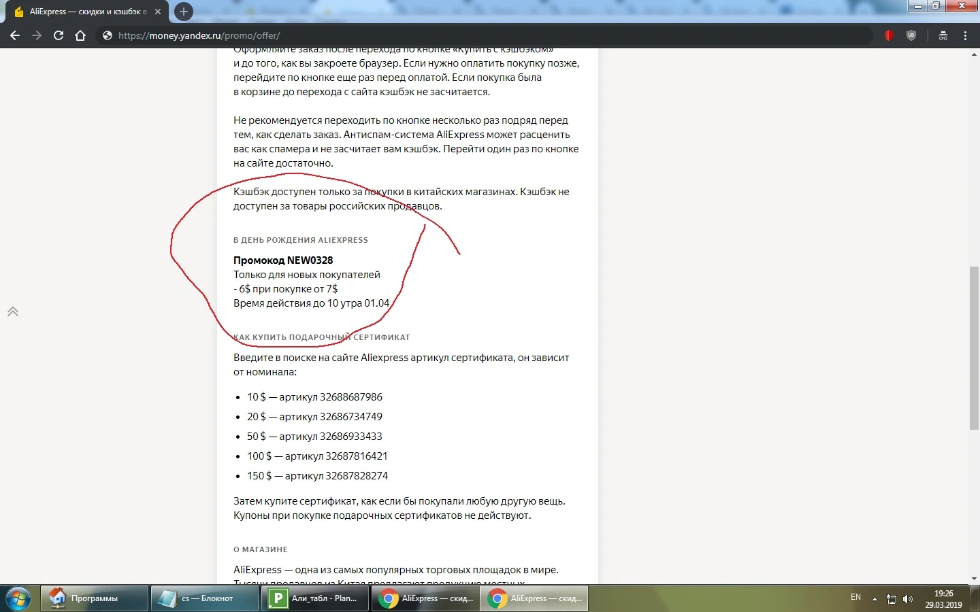Image resolution: width=980 pixels, height=612 pixels.
Task: Minimize the browser window
Action: coord(918,6)
